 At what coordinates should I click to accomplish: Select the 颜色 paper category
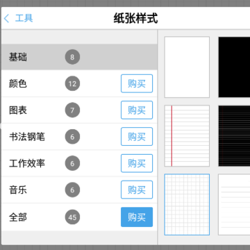point(79,83)
